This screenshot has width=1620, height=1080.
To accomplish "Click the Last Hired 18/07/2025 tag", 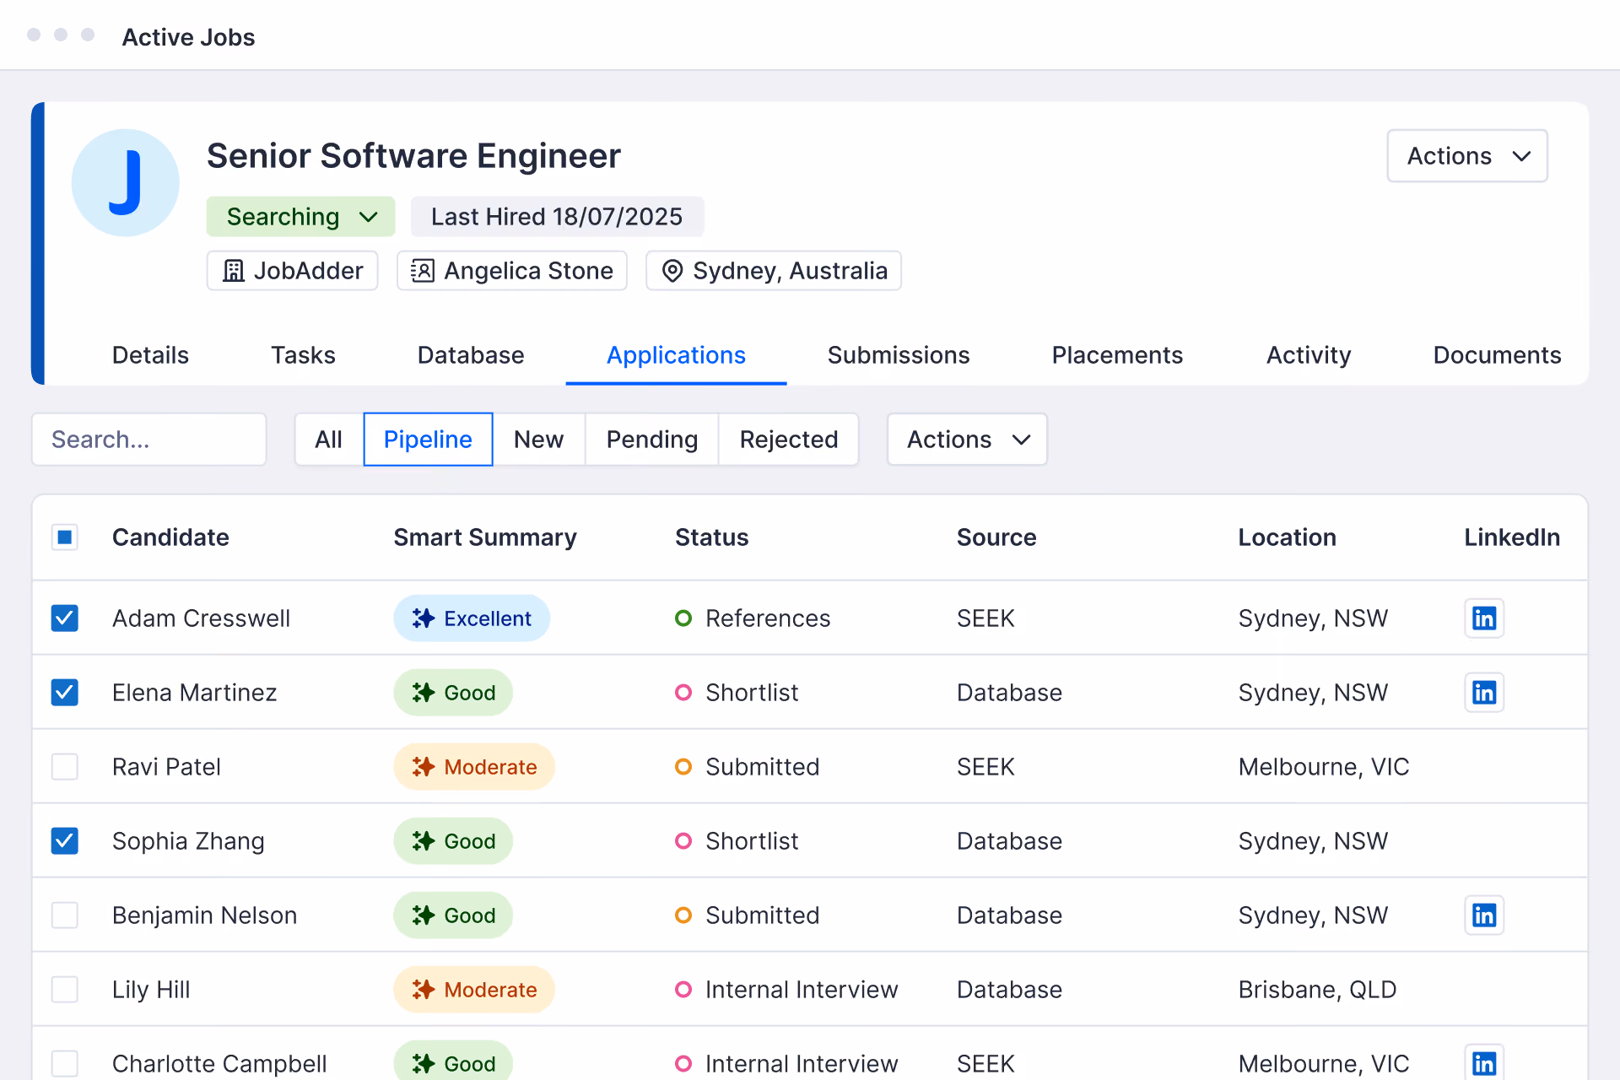I will (557, 217).
